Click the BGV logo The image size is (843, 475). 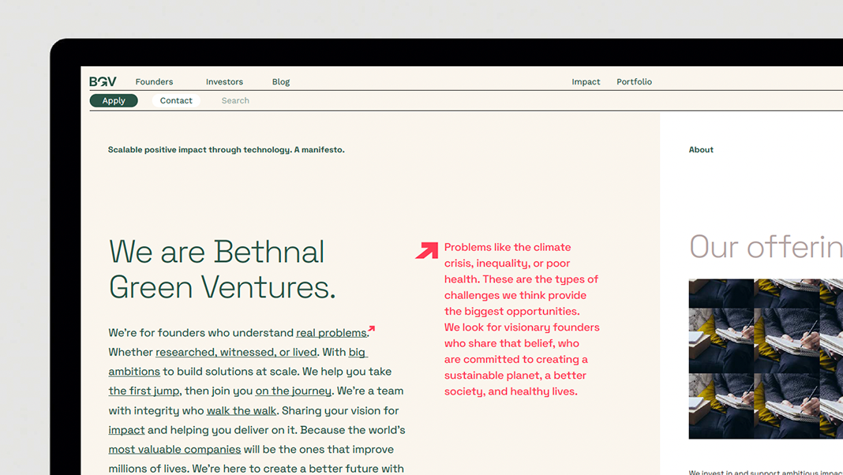pos(103,81)
